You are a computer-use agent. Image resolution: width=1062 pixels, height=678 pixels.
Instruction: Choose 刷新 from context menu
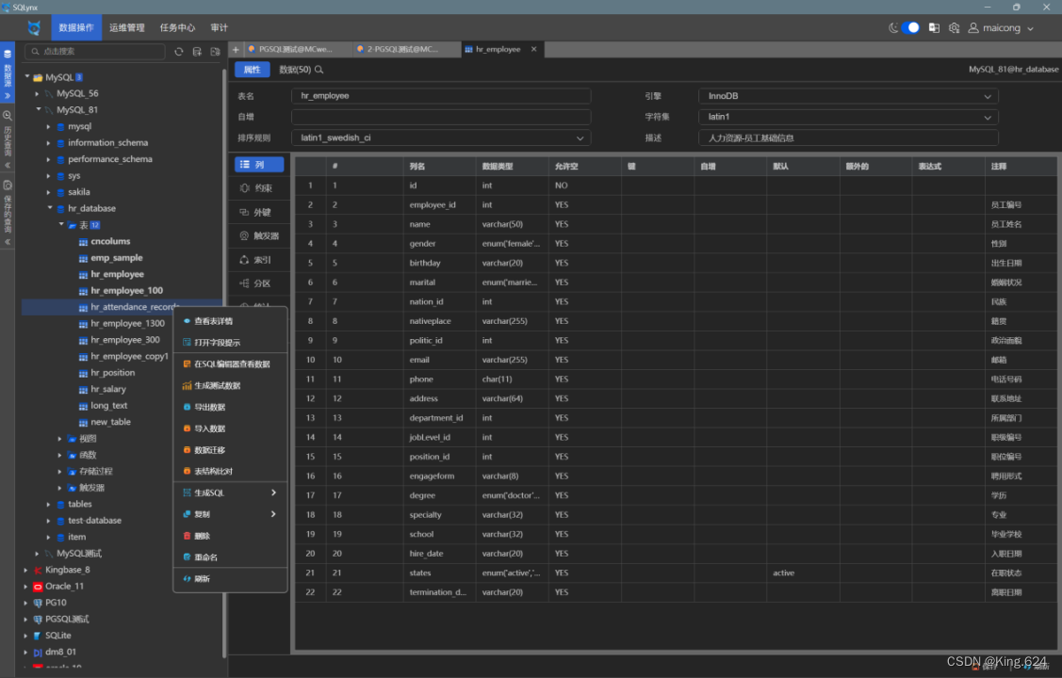pyautogui.click(x=230, y=578)
